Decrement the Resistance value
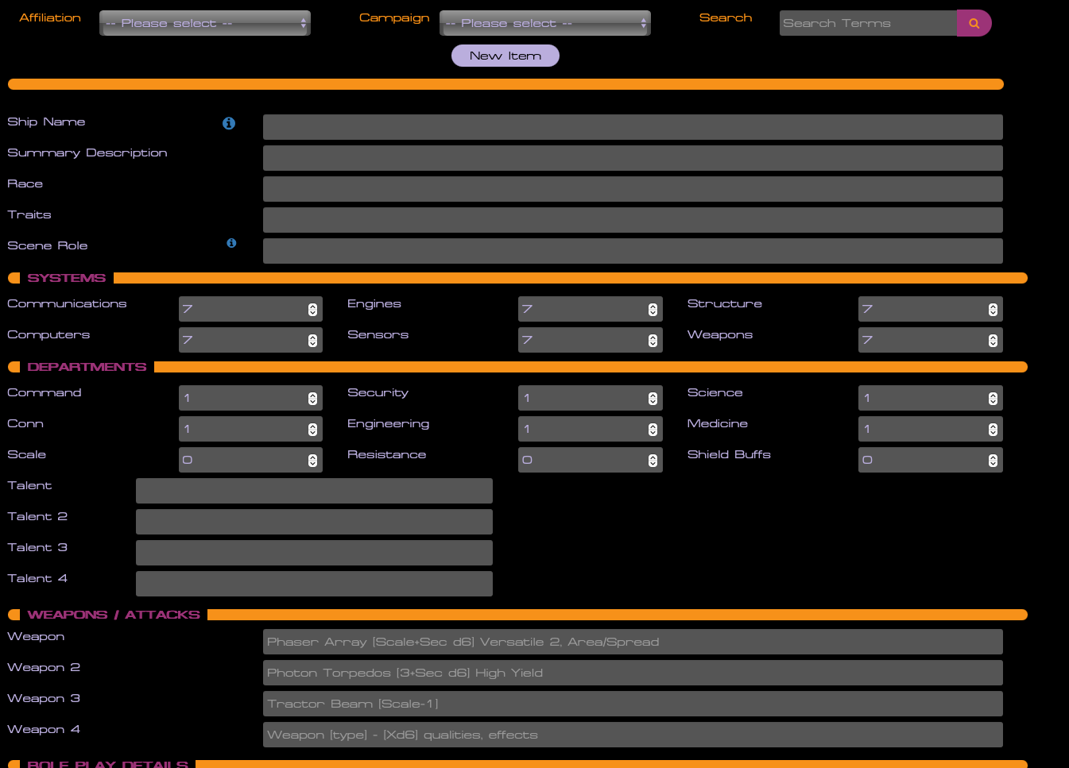Image resolution: width=1069 pixels, height=768 pixels. point(653,463)
